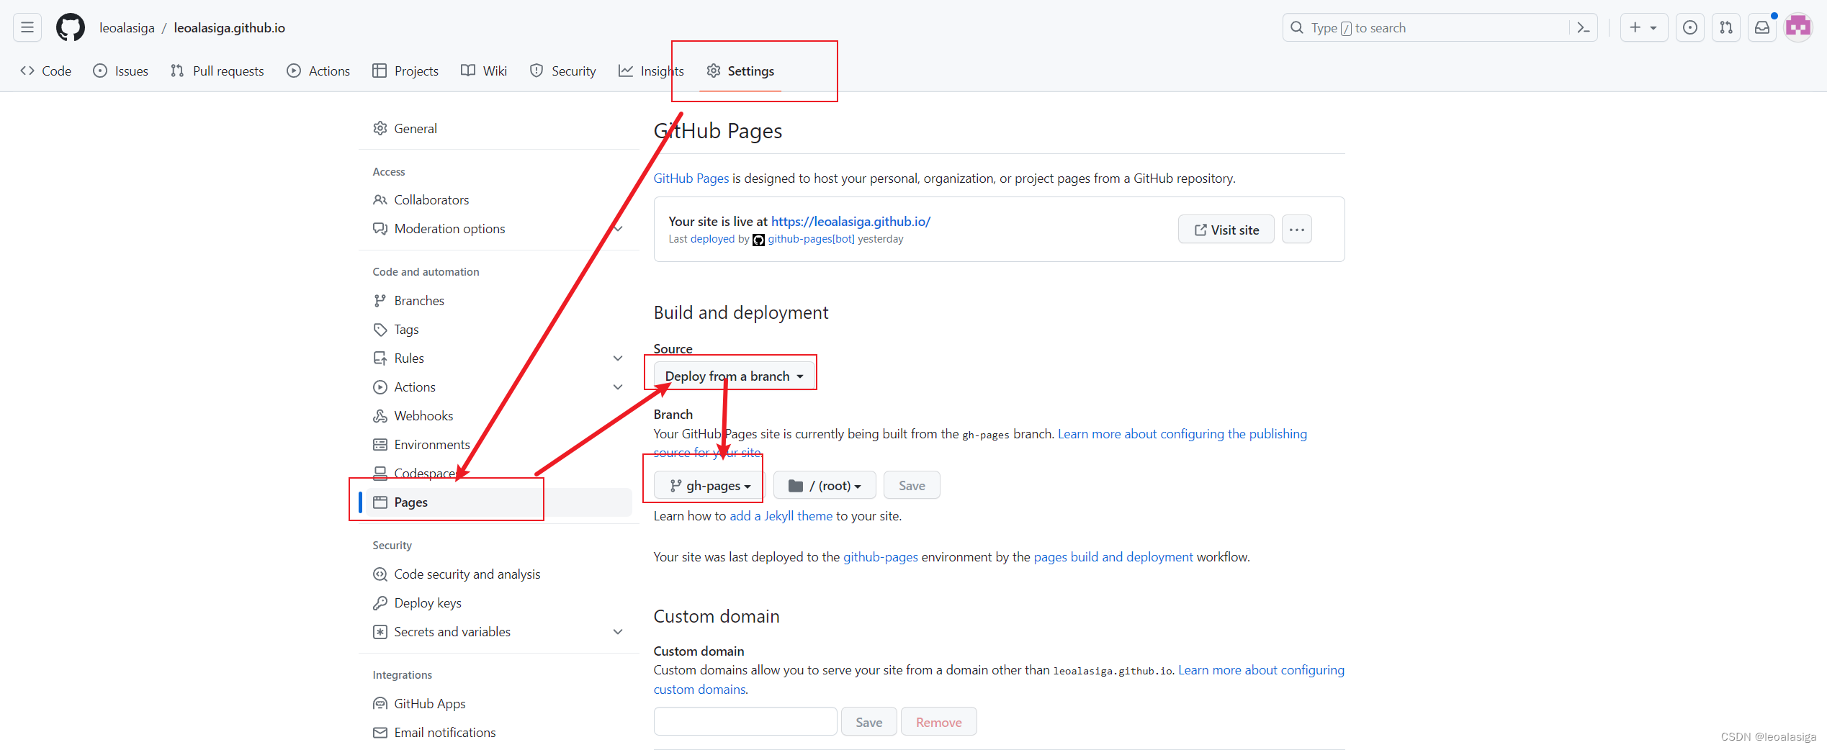Expand the Moderation options section
Viewport: 1827px width, 750px height.
(619, 228)
